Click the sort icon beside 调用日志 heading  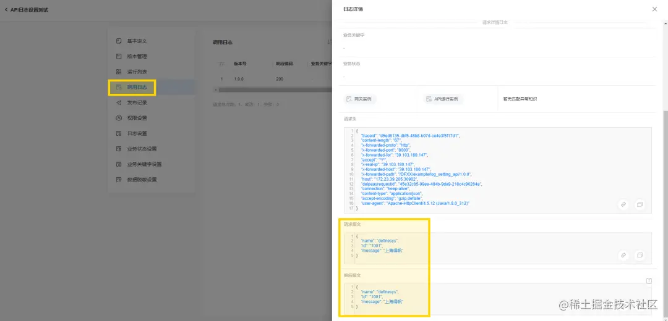tap(329, 42)
